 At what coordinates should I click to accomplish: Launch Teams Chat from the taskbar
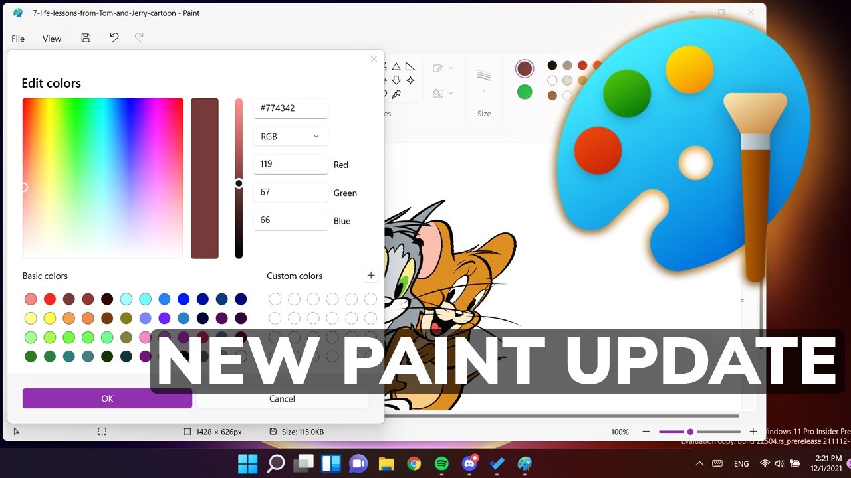(359, 463)
